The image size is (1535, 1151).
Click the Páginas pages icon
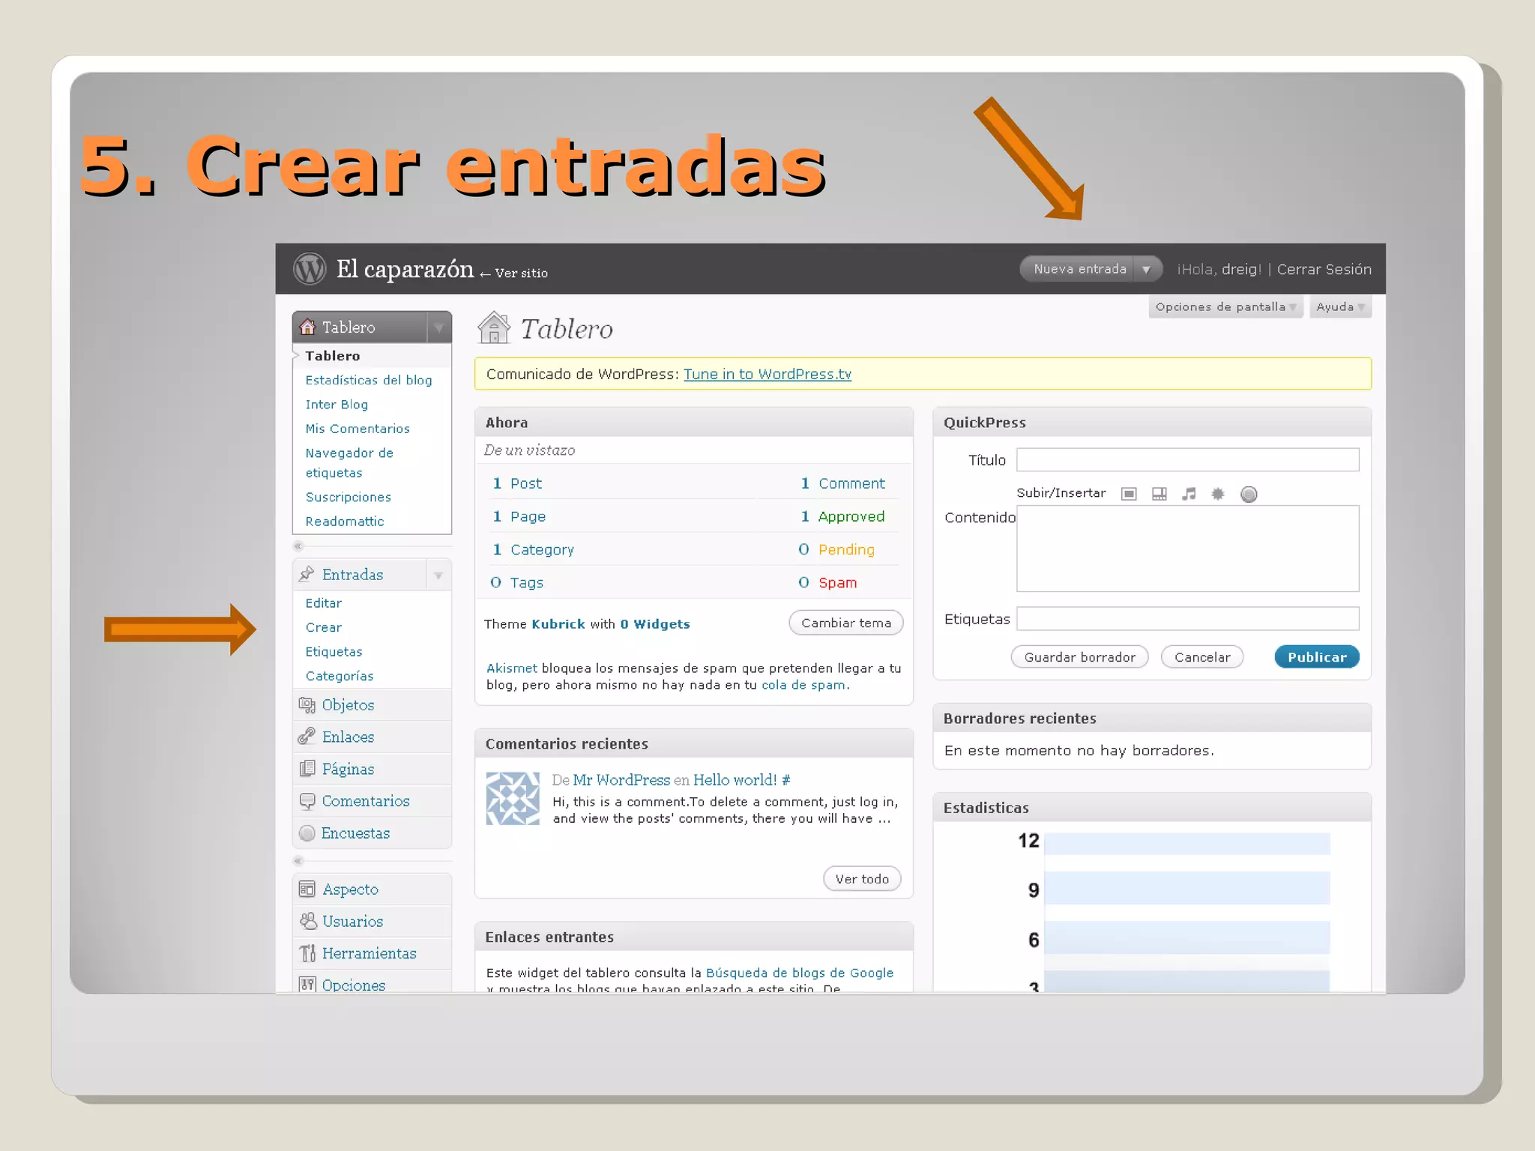pyautogui.click(x=307, y=768)
